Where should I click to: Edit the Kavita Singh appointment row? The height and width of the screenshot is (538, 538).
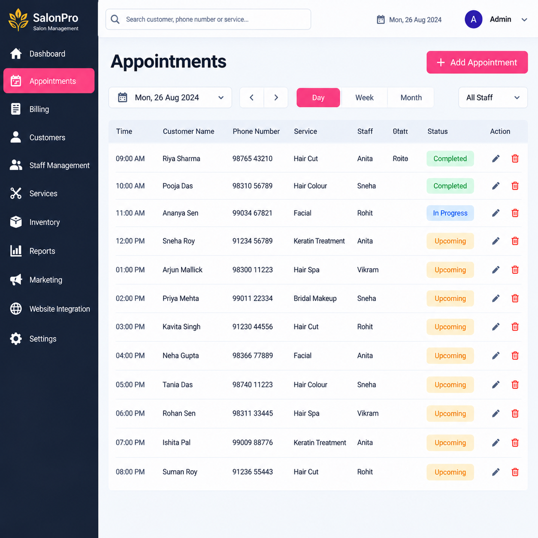[496, 327]
